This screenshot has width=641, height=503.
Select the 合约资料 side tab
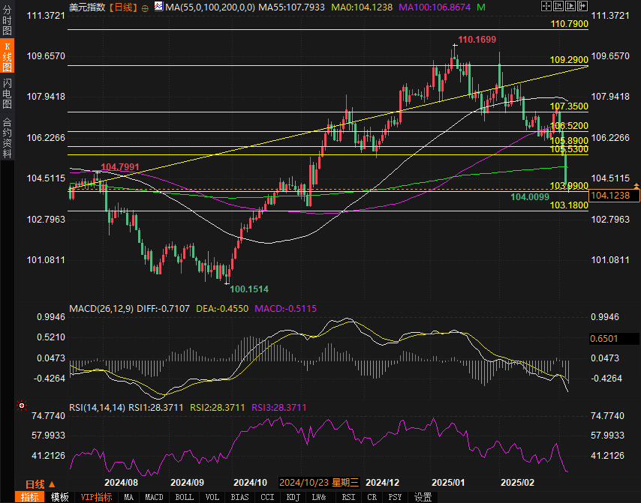tap(8, 138)
